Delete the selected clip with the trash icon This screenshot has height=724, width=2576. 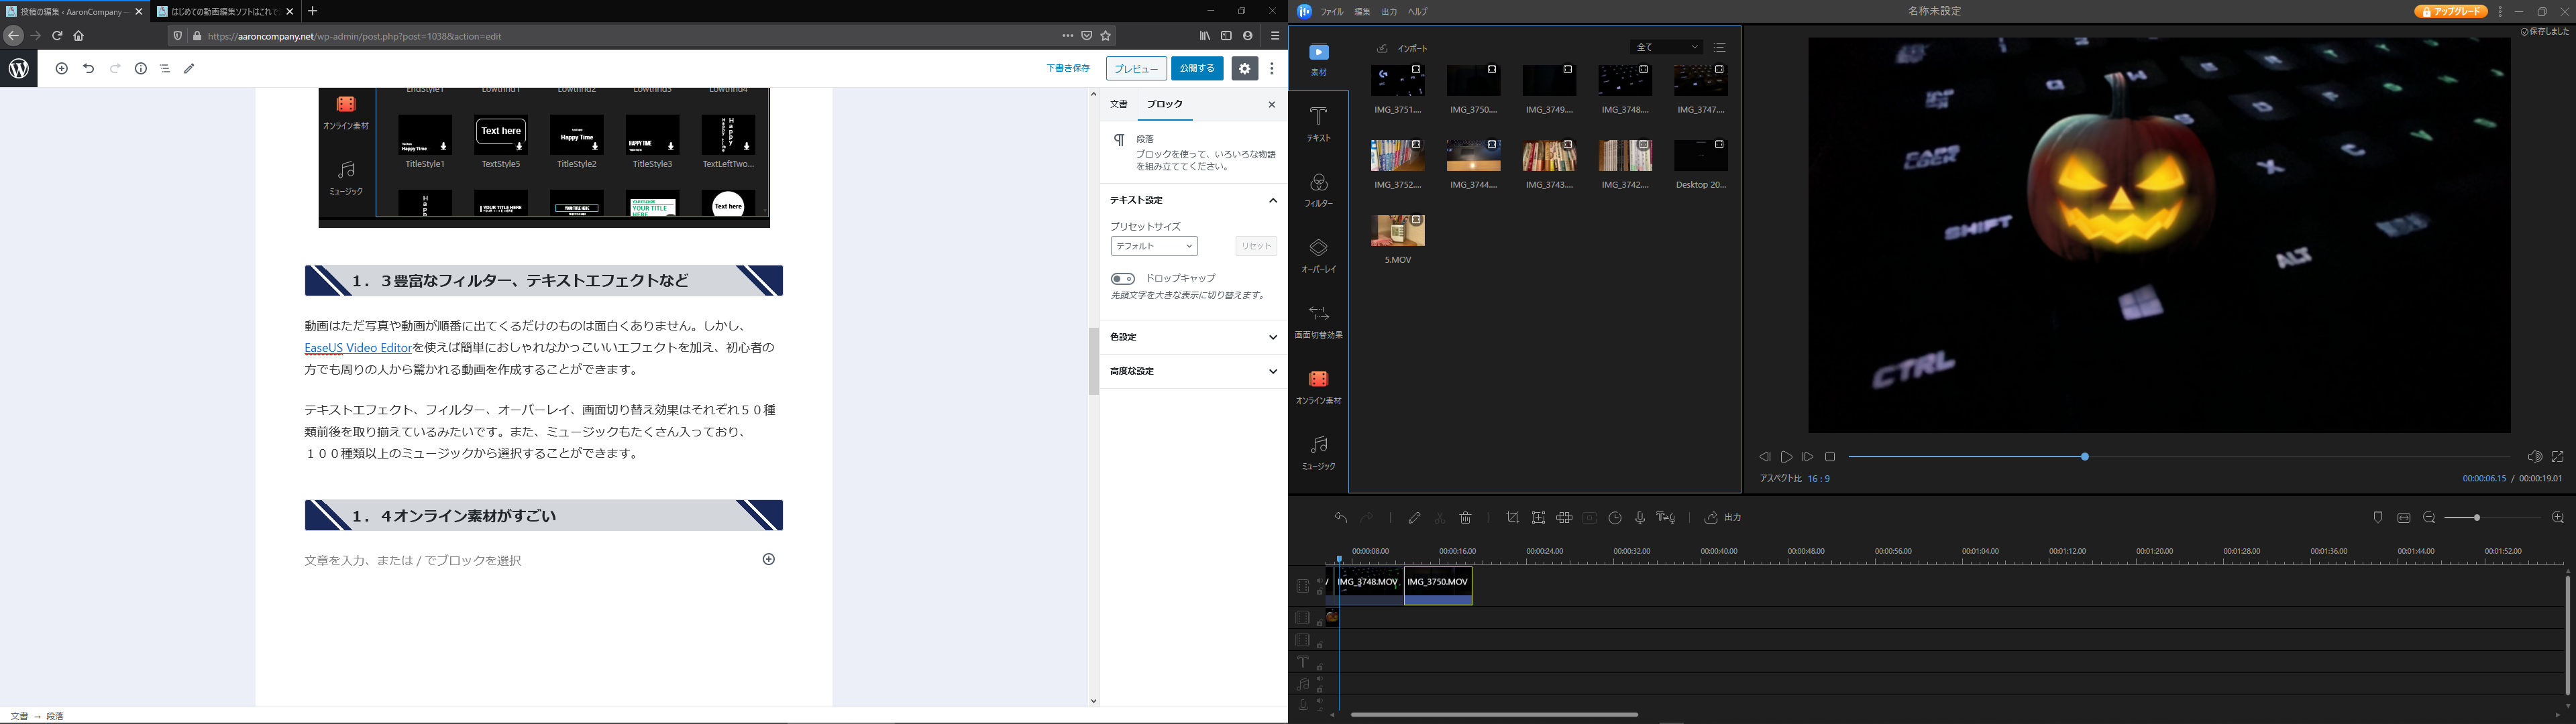click(x=1465, y=517)
